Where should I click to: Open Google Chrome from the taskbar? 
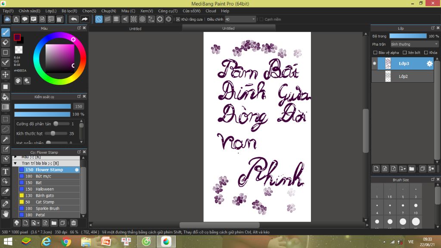[66, 242]
